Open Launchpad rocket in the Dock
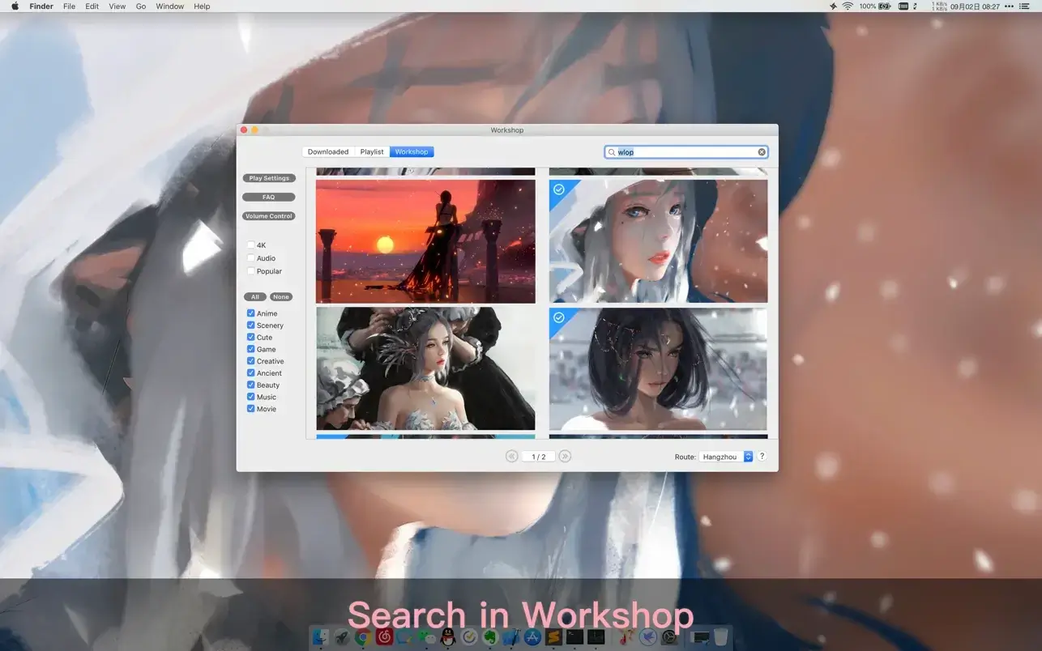This screenshot has width=1042, height=651. (x=342, y=638)
